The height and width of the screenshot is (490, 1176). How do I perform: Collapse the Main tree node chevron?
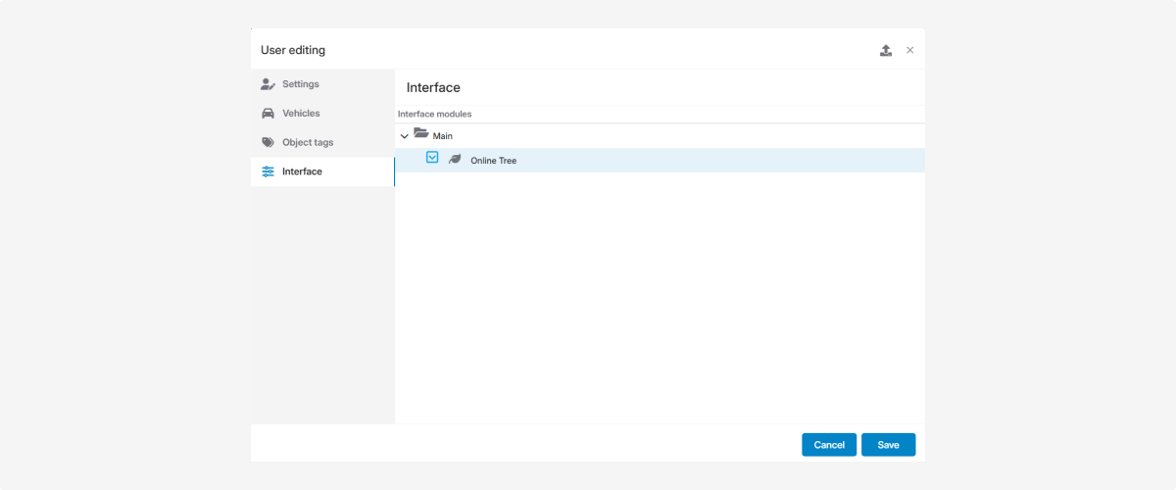[405, 136]
